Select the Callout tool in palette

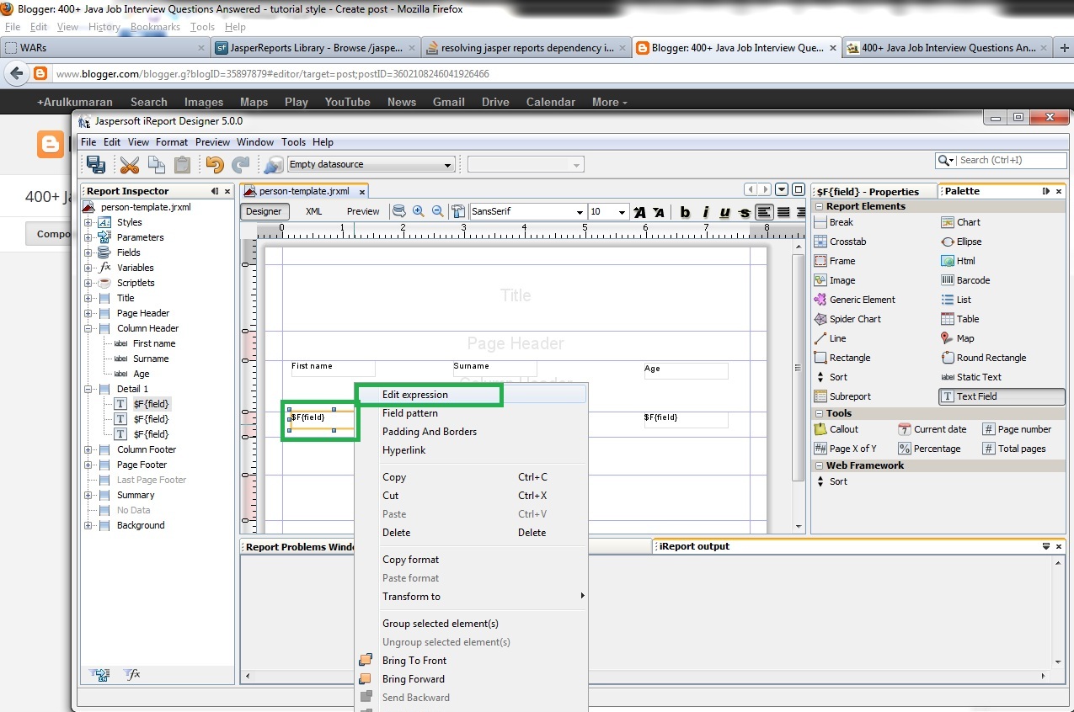(x=836, y=429)
